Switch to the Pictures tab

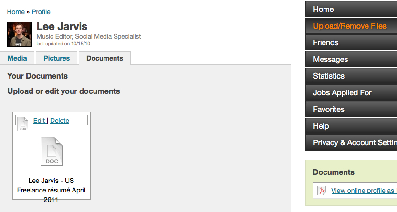click(x=56, y=58)
